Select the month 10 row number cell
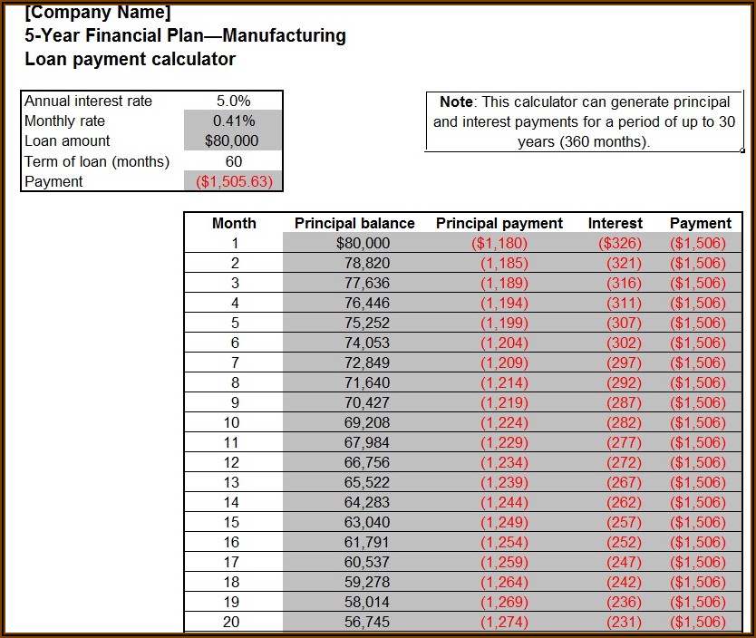 (x=234, y=422)
